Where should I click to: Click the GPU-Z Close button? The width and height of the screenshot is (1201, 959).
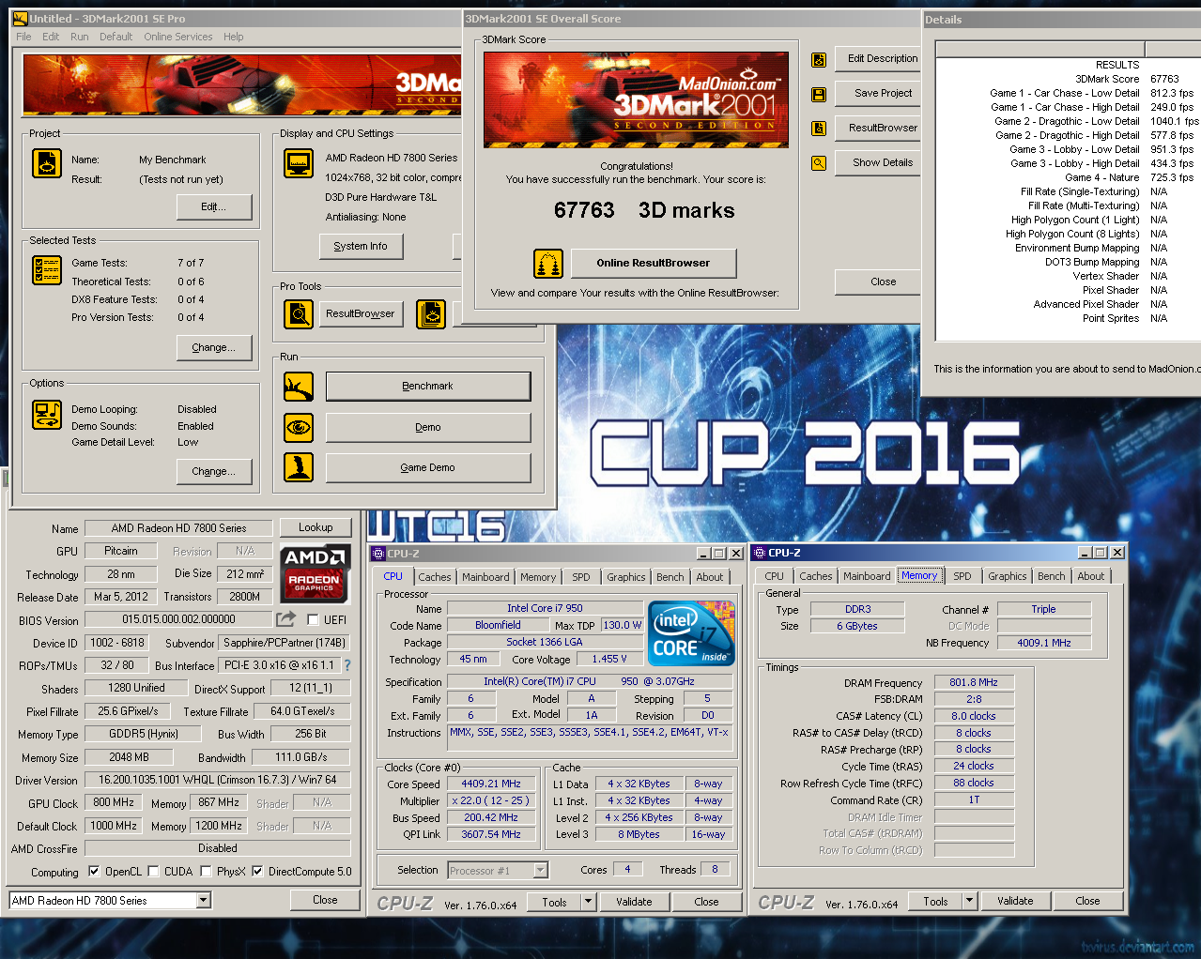(x=325, y=900)
